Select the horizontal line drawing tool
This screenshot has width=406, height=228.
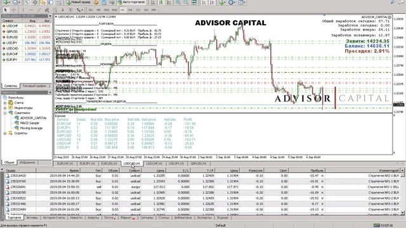pyautogui.click(x=31, y=10)
